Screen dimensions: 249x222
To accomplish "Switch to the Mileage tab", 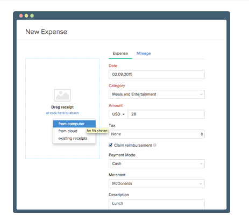I will (144, 53).
